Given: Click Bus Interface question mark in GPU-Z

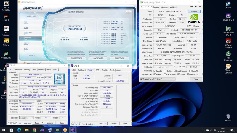Looking at the screenshot, I should pyautogui.click(x=200, y=34).
